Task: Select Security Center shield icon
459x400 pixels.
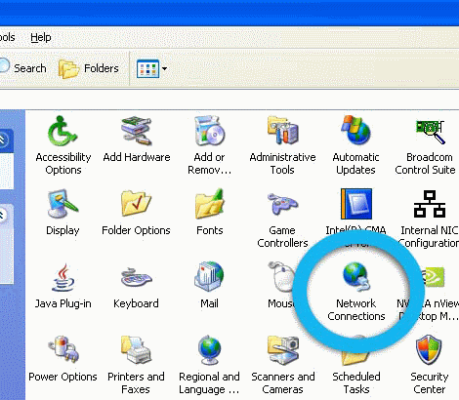Action: coord(430,350)
